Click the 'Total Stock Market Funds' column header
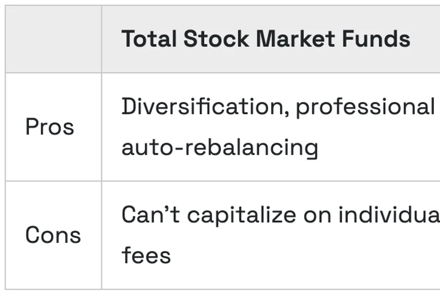 click(x=265, y=39)
